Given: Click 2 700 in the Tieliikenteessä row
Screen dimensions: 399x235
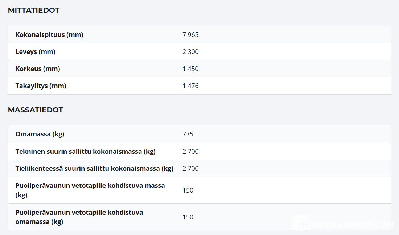Looking at the screenshot, I should [x=190, y=169].
